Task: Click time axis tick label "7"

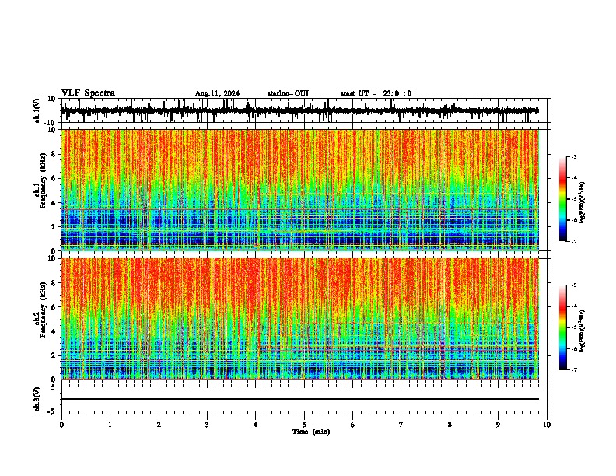Action: pos(401,425)
